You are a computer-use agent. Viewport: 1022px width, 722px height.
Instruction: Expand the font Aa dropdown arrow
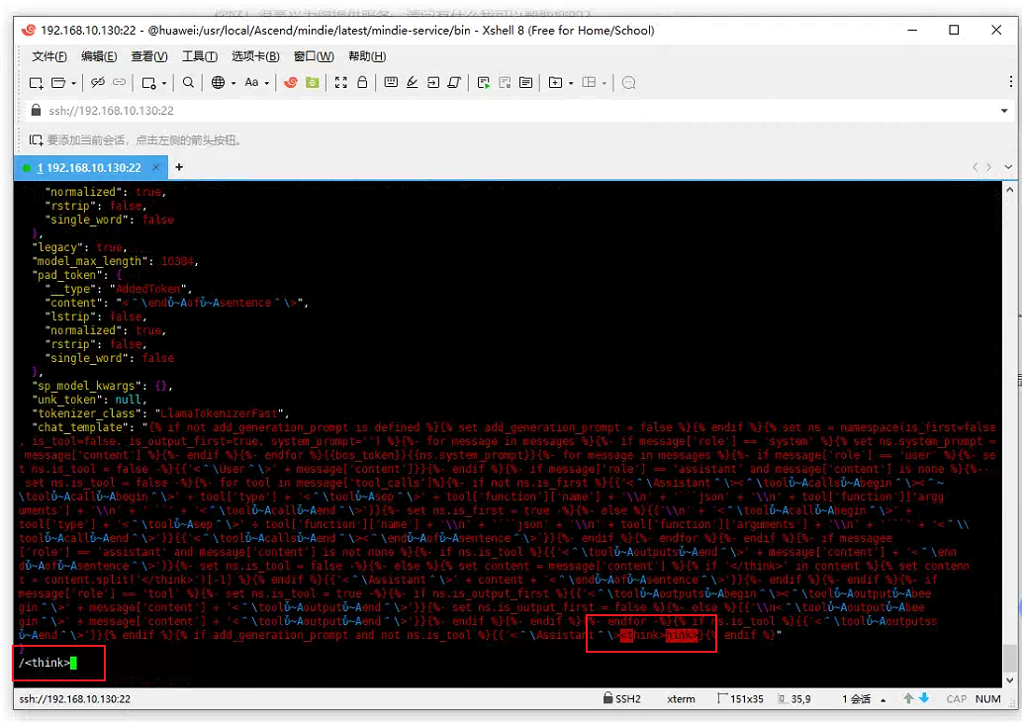click(x=266, y=83)
